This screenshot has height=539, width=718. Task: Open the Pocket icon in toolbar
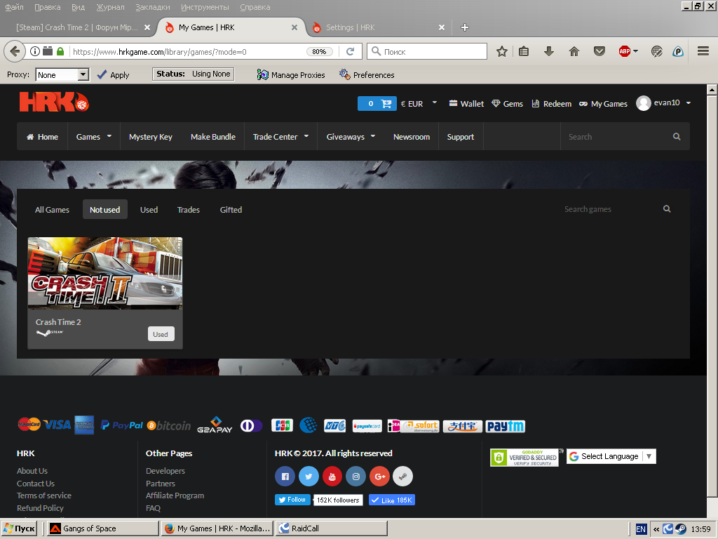600,51
